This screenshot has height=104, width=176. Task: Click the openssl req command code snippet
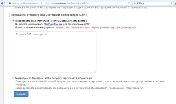[x=96, y=27]
